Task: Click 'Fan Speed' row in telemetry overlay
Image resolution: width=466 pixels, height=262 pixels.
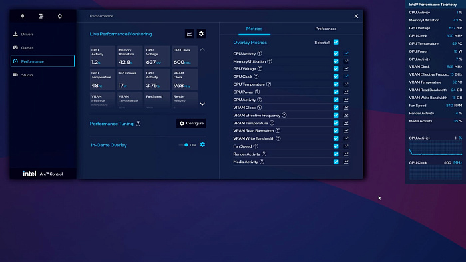Action: point(435,106)
